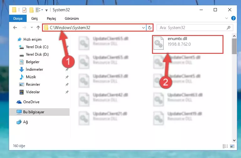
Task: Open the view options quick access icon
Action: point(39,10)
